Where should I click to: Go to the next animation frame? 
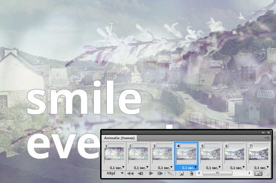[160, 173]
